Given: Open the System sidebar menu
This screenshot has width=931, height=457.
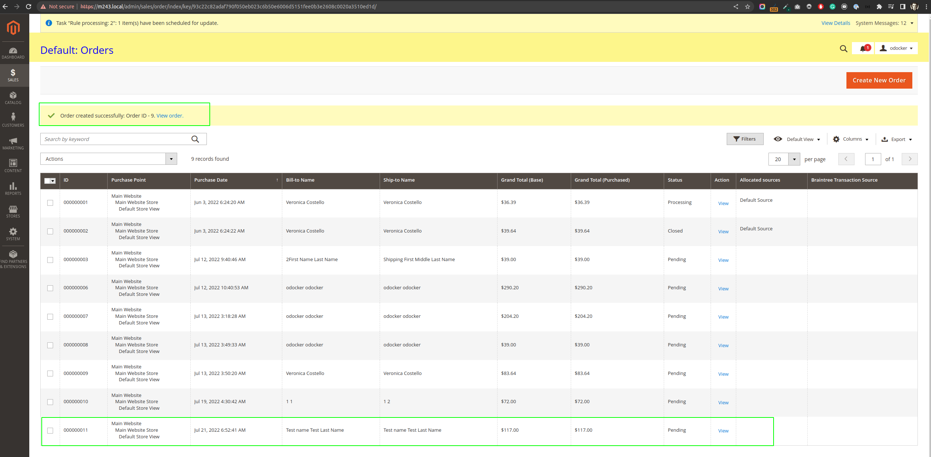Looking at the screenshot, I should [13, 234].
